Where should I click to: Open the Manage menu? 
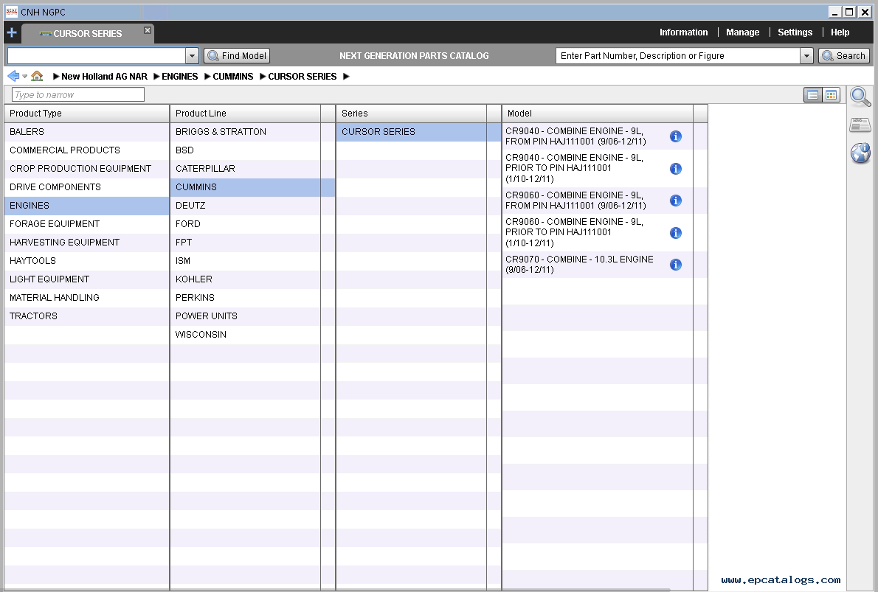point(742,32)
